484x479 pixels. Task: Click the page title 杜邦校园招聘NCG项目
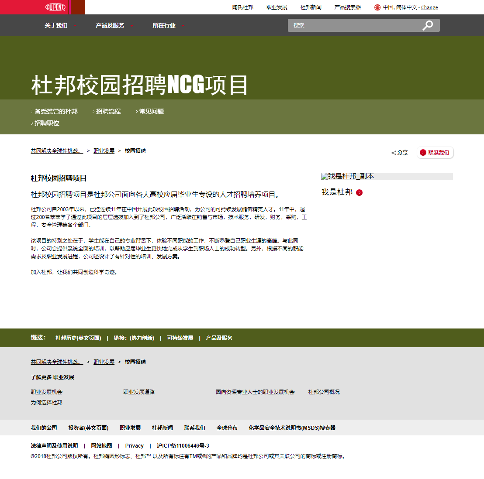click(139, 85)
